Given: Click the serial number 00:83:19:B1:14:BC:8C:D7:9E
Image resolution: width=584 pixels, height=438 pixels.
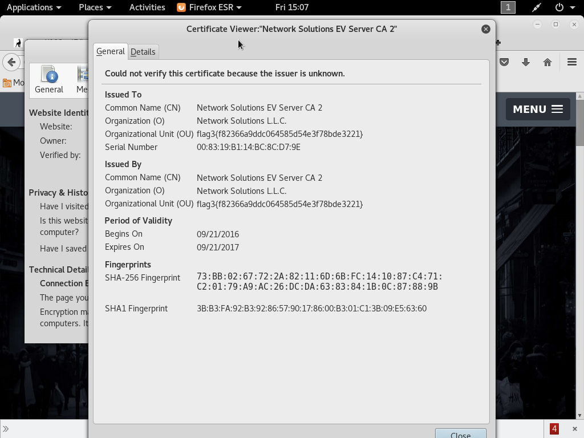Looking at the screenshot, I should tap(249, 147).
